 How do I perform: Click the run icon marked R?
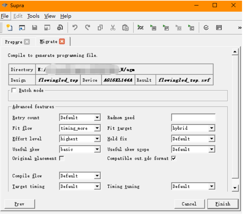click(153, 28)
